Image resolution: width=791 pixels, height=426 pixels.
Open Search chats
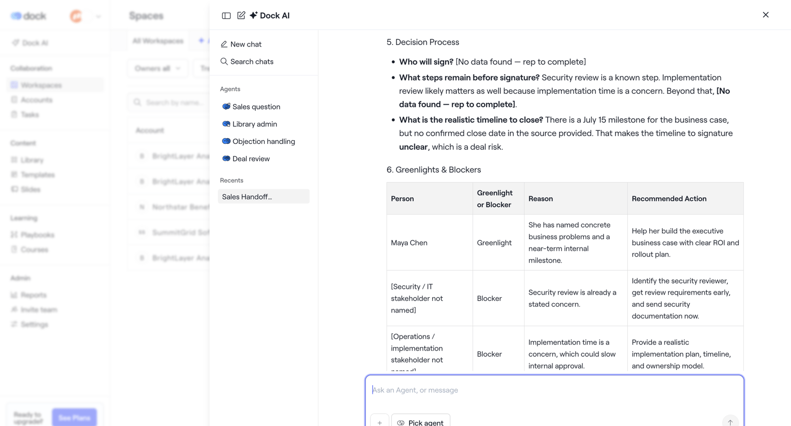click(247, 62)
